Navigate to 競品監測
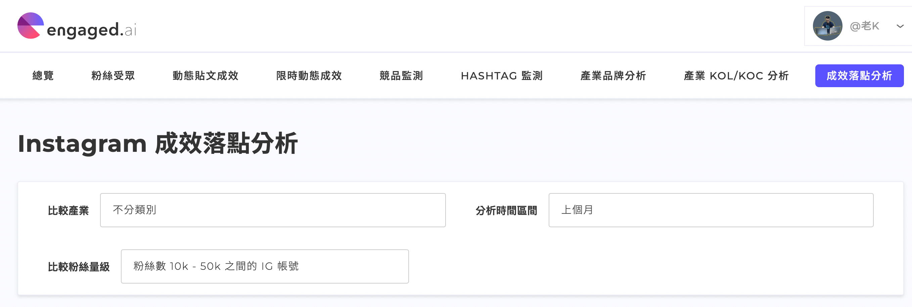 401,76
